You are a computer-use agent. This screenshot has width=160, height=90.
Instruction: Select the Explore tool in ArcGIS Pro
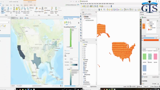coord(2,10)
